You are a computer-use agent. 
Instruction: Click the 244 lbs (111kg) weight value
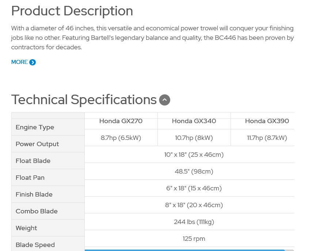(194, 222)
